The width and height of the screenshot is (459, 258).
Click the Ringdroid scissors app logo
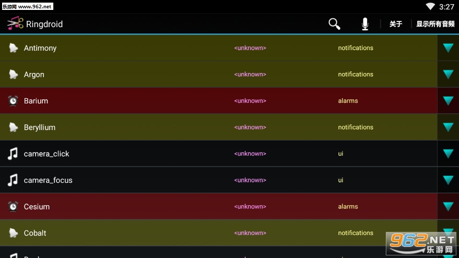tap(15, 23)
